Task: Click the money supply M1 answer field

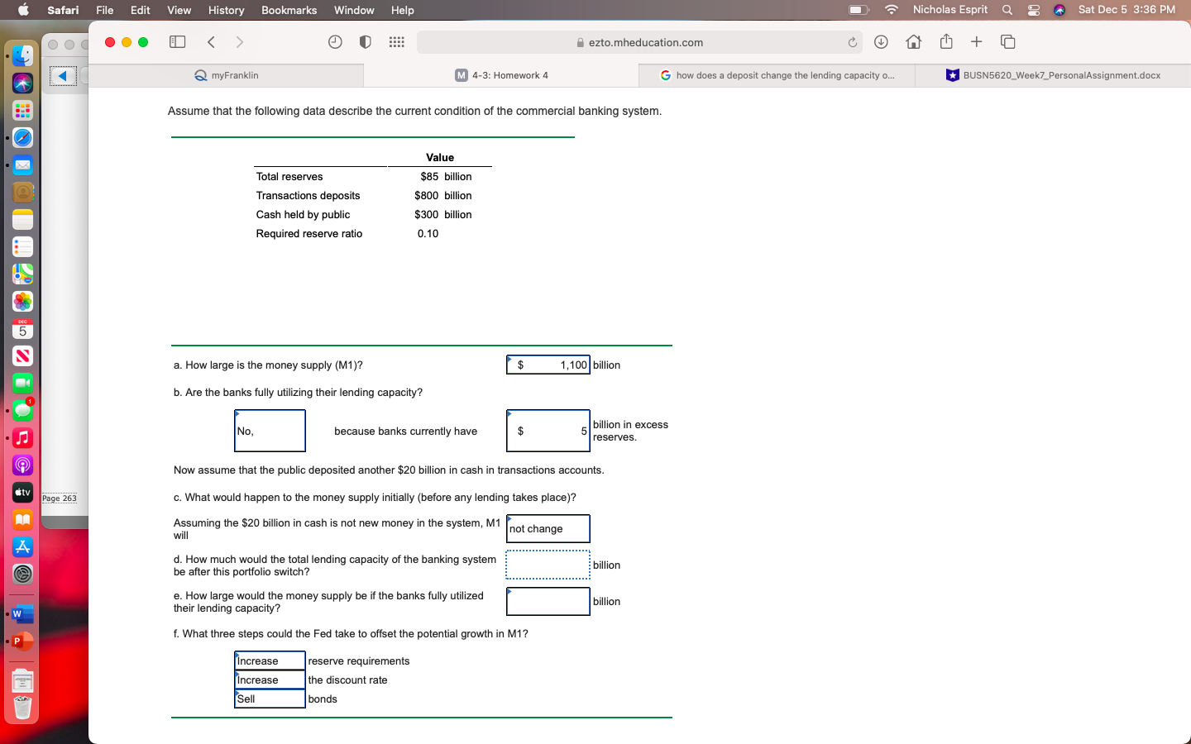Action: (x=548, y=365)
